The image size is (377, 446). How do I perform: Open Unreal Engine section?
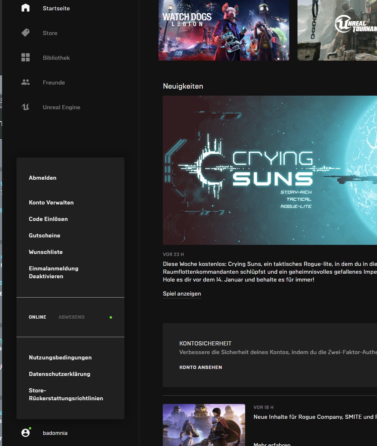[x=61, y=107]
